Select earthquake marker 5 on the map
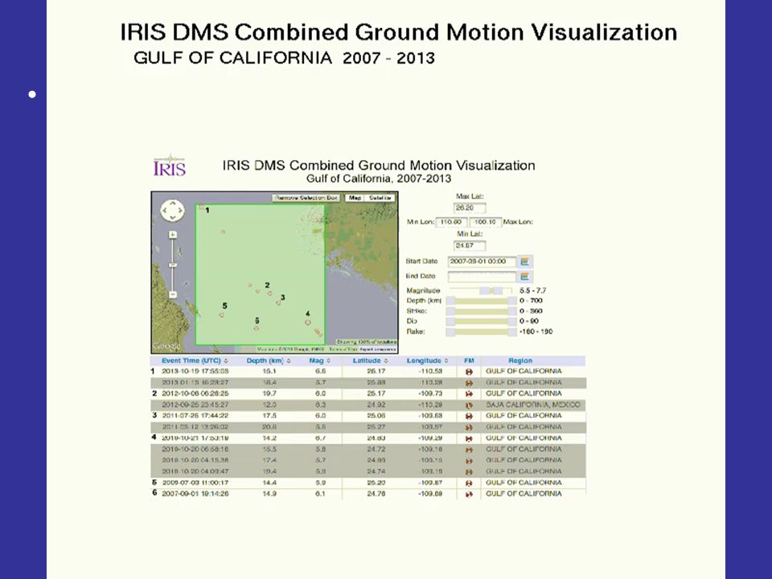Viewport: 772px width, 579px height. 222,314
